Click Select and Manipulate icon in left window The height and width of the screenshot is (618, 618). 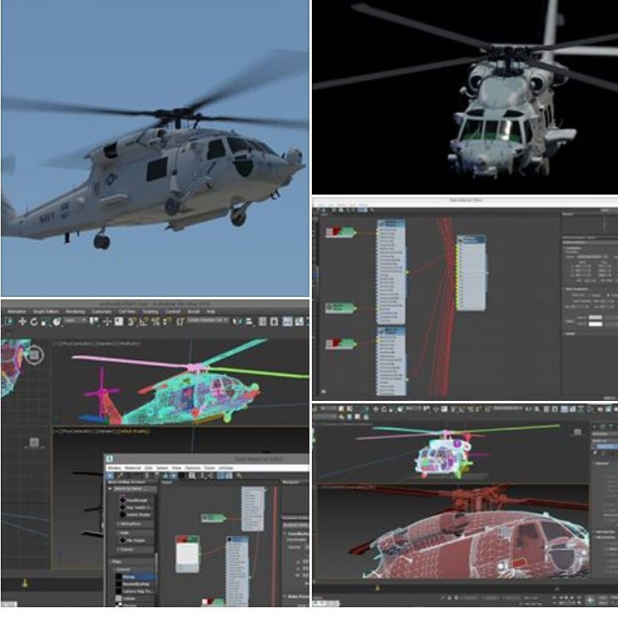(106, 322)
